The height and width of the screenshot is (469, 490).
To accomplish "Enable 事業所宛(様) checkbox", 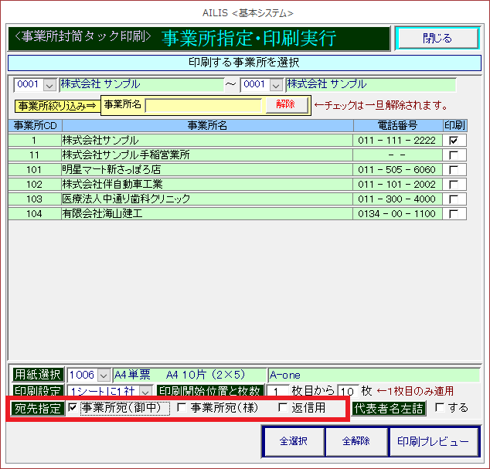I will point(182,408).
